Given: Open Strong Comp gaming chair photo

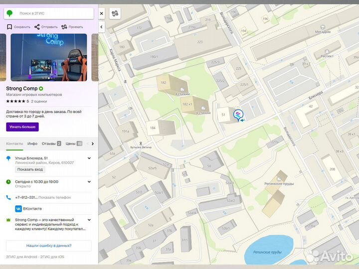Looking at the screenshot, I should click(x=49, y=57).
